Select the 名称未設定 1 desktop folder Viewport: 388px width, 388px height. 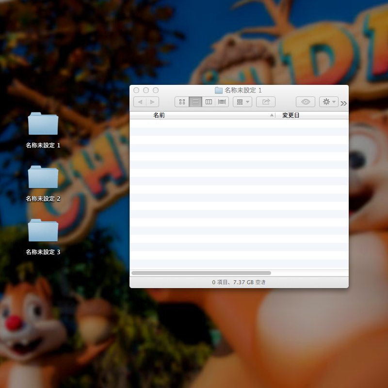[x=43, y=130]
